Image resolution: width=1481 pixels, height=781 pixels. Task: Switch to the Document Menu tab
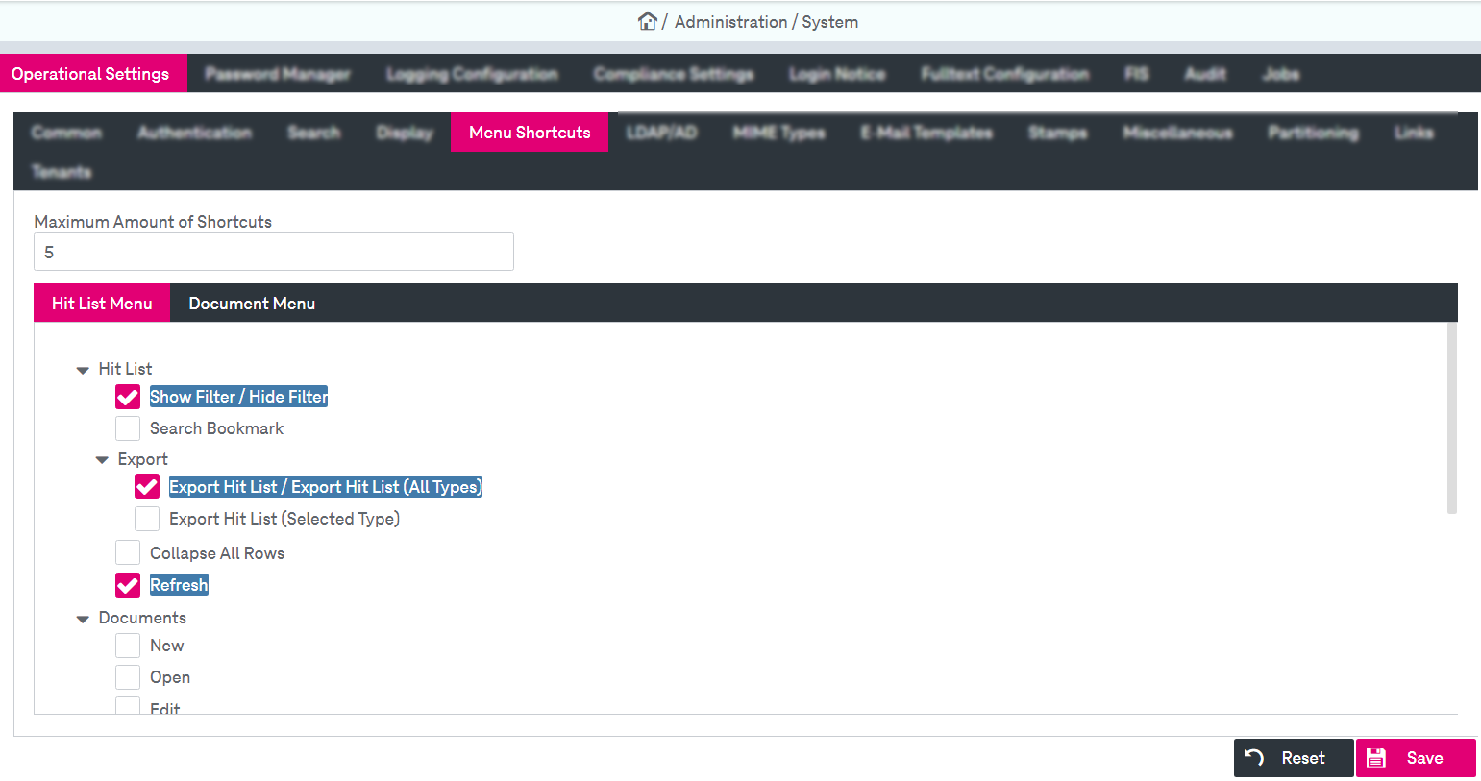pyautogui.click(x=252, y=304)
